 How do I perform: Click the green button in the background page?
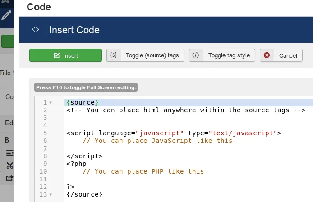8,41
